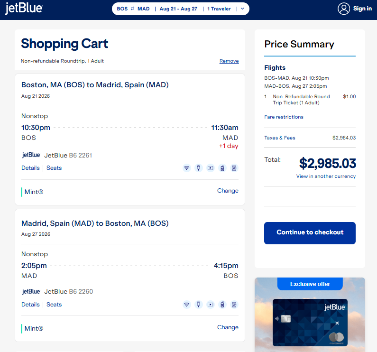Click Wi-Fi icon on BOS to MAD flight
This screenshot has height=352, width=377.
(x=186, y=168)
